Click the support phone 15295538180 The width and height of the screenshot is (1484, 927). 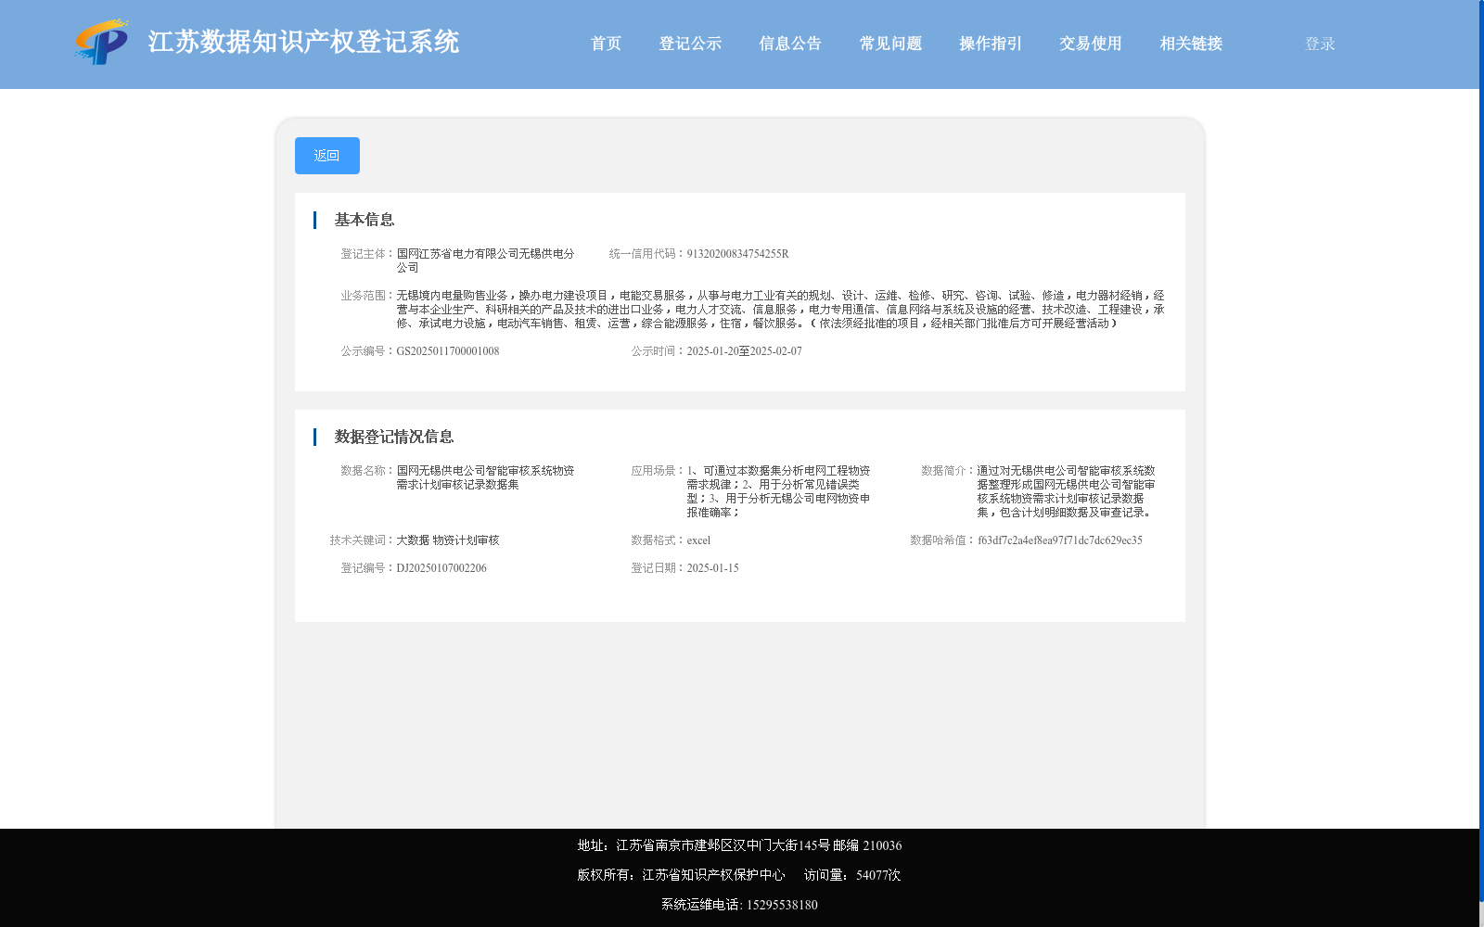click(782, 905)
